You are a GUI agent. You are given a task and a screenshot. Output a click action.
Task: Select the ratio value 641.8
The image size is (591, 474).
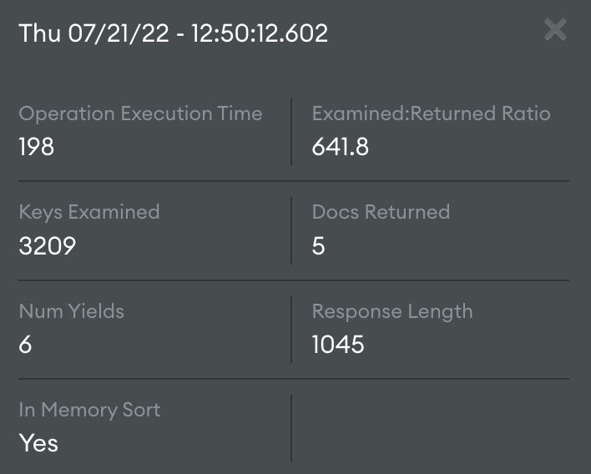340,147
